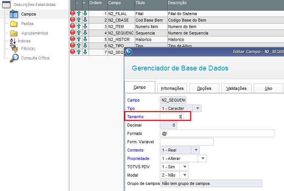This screenshot has height=191, width=284.
Task: Switch to the Validações tab
Action: pos(236,88)
